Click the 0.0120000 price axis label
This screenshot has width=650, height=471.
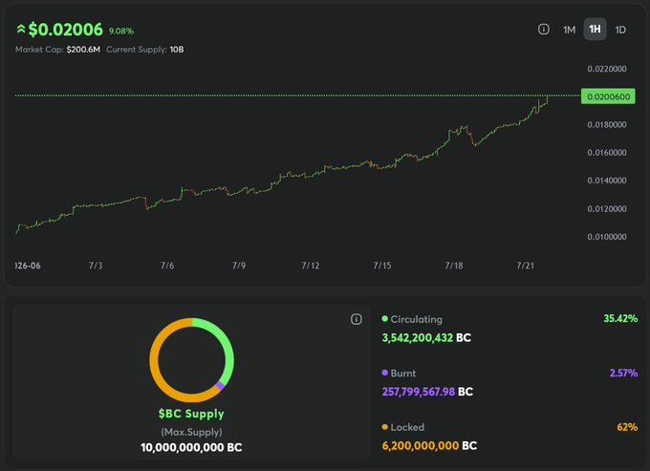tap(607, 209)
